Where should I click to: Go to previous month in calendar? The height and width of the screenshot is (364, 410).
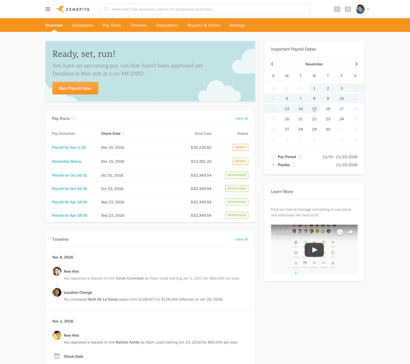(x=272, y=64)
